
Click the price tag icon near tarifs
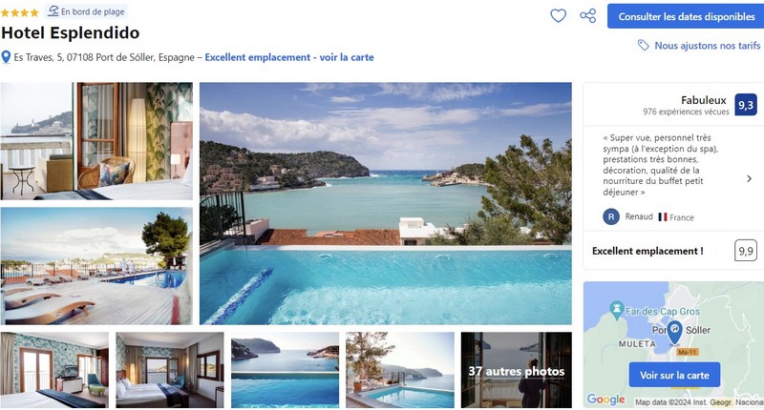click(x=643, y=45)
